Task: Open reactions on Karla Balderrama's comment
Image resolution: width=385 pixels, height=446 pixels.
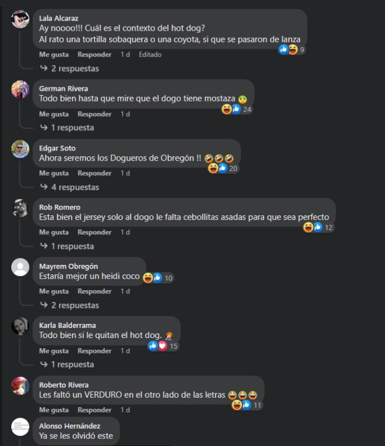Action: click(x=163, y=346)
